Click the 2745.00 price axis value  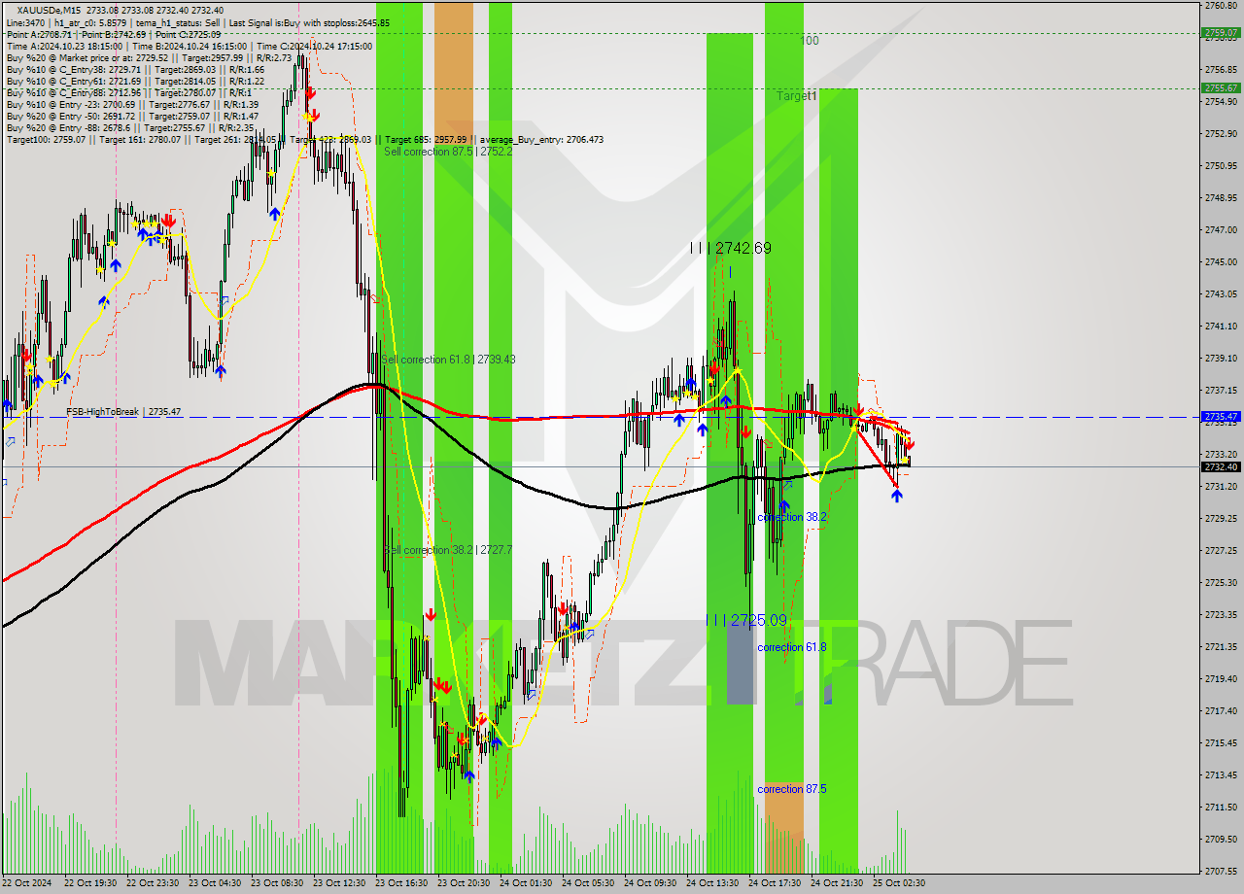[1221, 262]
